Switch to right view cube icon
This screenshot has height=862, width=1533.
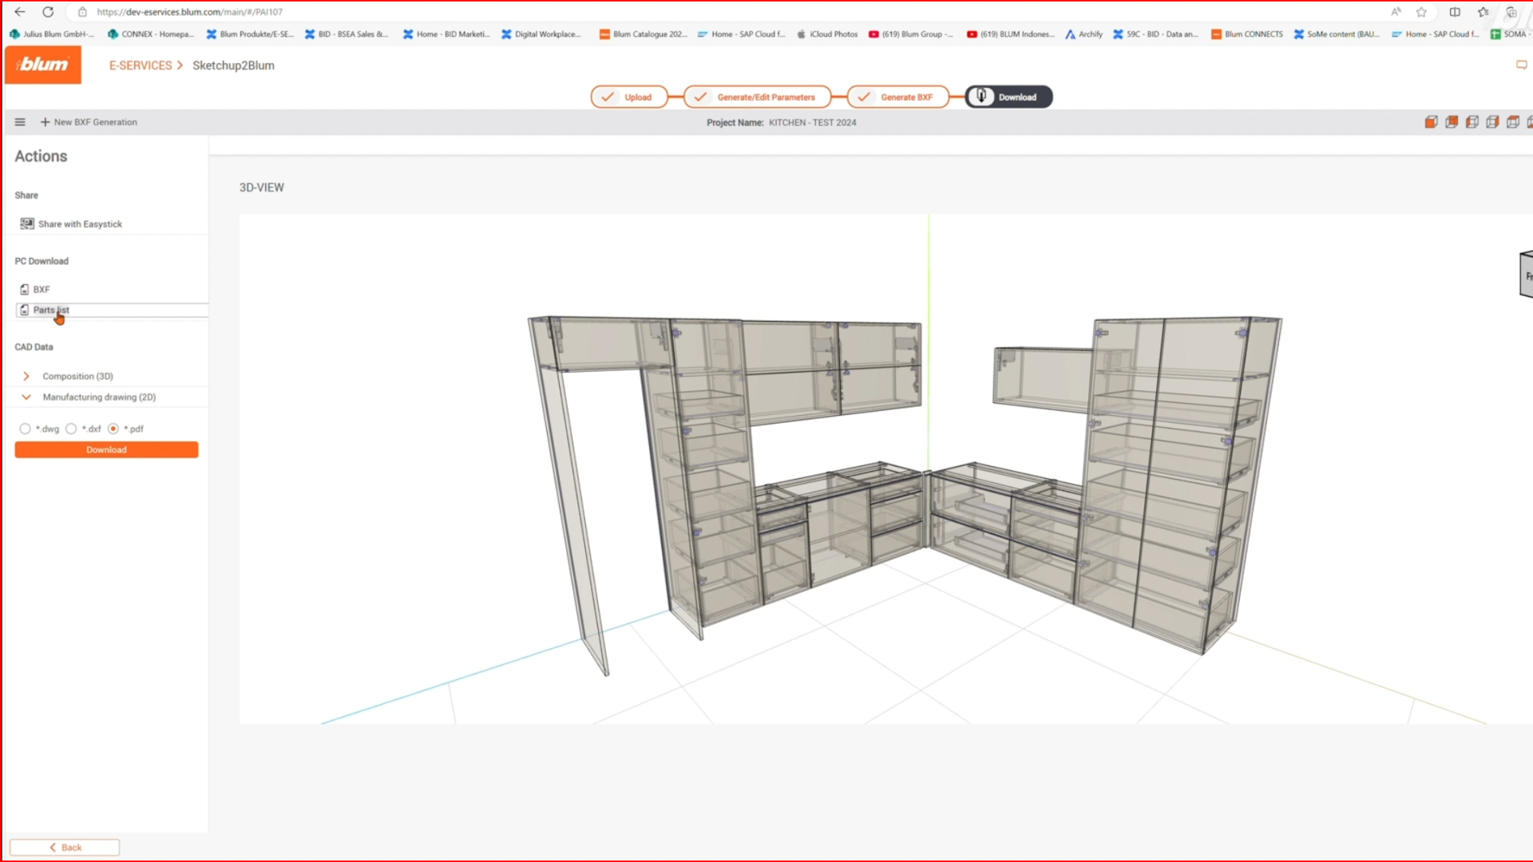pos(1492,122)
